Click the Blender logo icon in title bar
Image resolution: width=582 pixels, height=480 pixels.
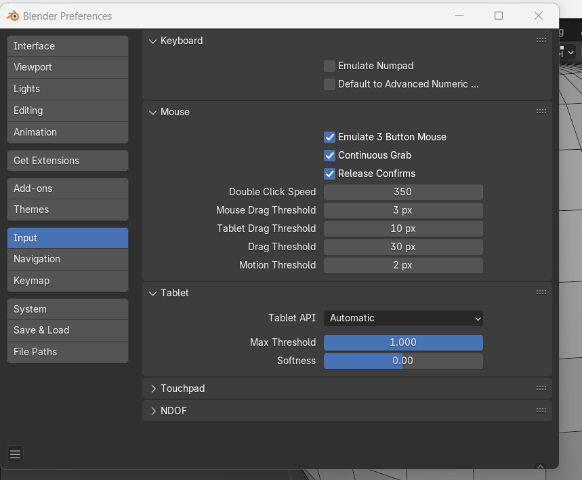[13, 16]
